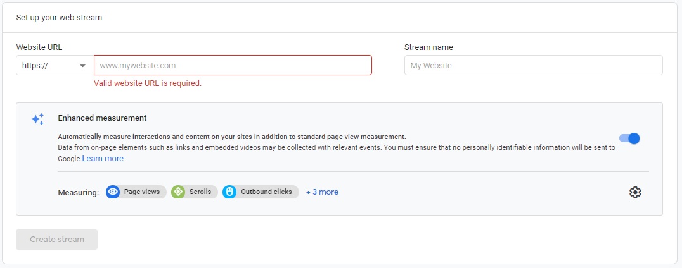Click the 'Valid website URL is required' error
The width and height of the screenshot is (682, 268).
pyautogui.click(x=148, y=83)
